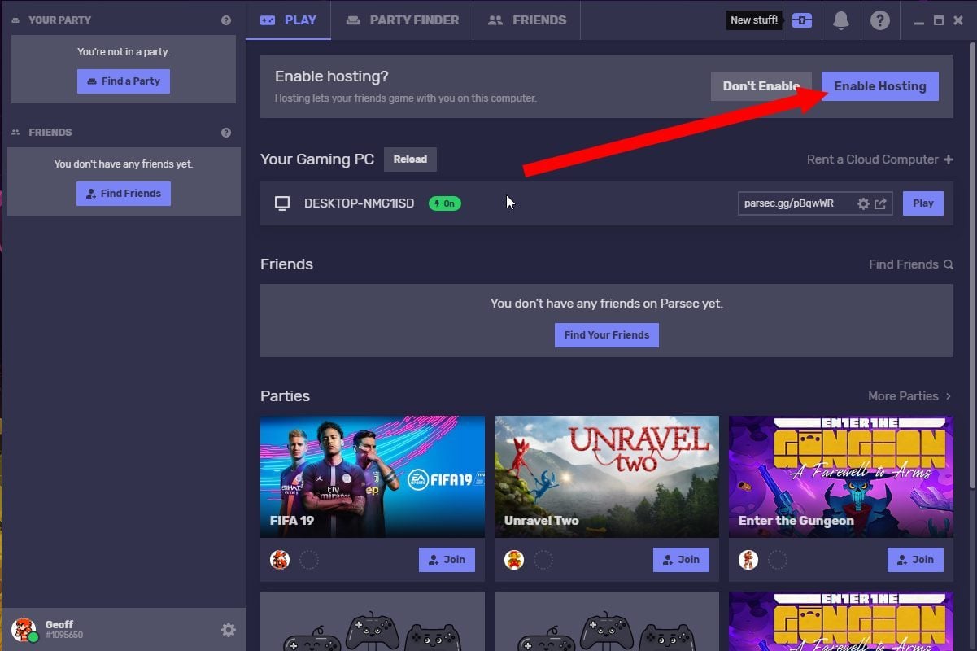Screen dimensions: 977x651
Task: Click the Your Party help icon
Action: tap(226, 20)
